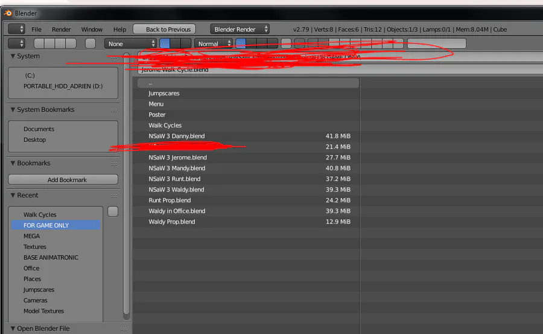Select recent folder FOR GAME ONLY
Screen dimensions: 543x334
(x=56, y=225)
